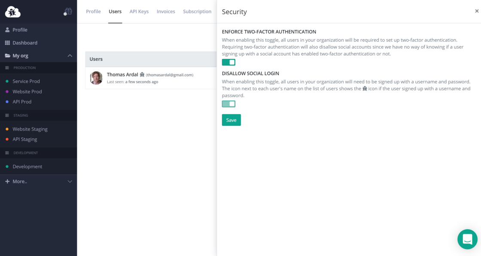The height and width of the screenshot is (256, 481).
Task: Open the API Prod log
Action: 22,102
